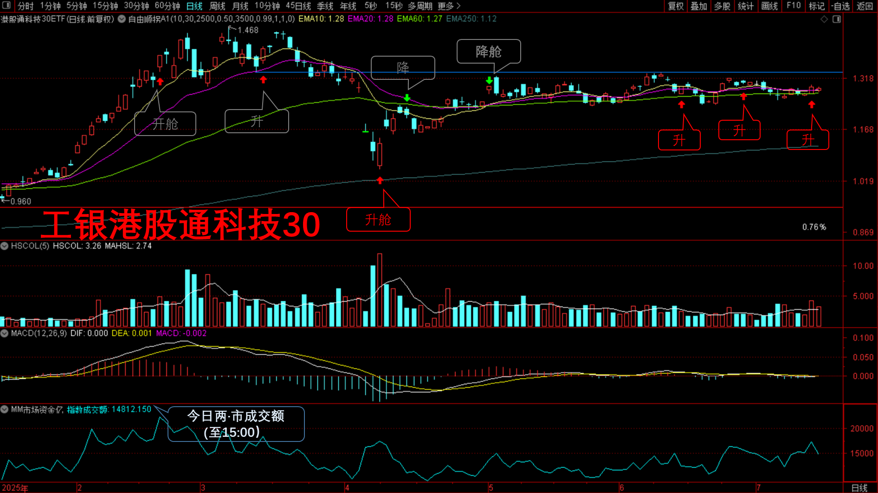Select the 日线 daily tab
This screenshot has height=493, width=878.
tap(194, 6)
